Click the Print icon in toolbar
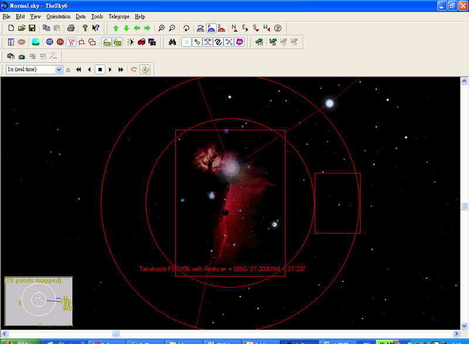Viewport: 469px width, 344px height. 70,28
